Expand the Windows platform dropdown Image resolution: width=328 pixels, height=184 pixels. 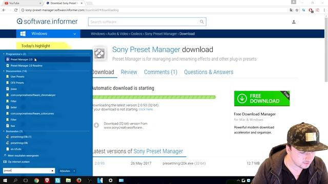coord(75,34)
